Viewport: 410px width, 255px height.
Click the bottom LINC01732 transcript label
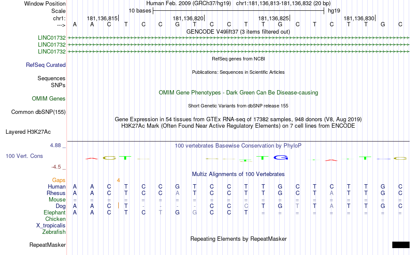[x=52, y=51]
